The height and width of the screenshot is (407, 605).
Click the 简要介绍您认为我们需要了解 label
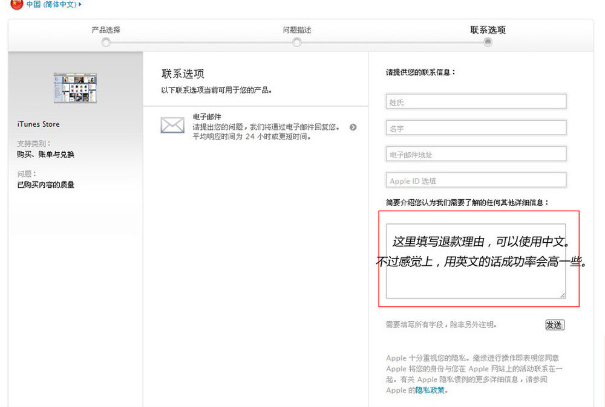click(467, 202)
